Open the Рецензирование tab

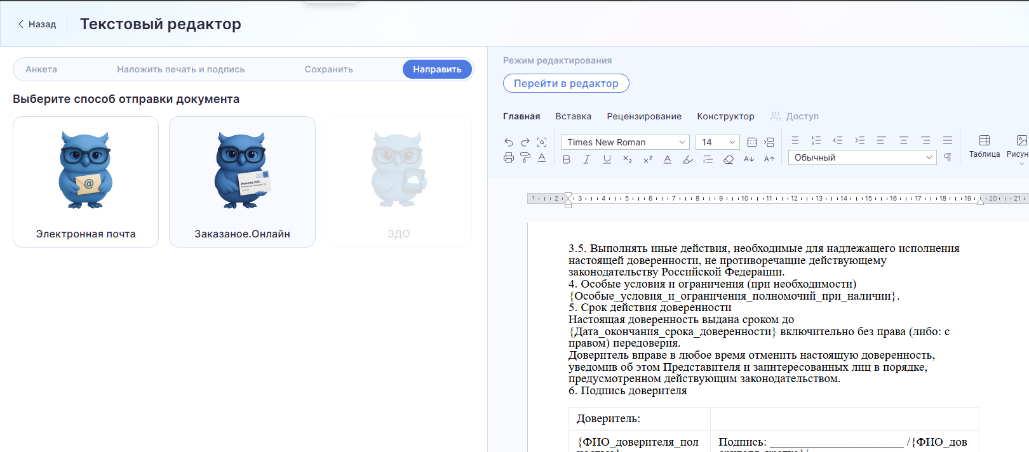(643, 116)
